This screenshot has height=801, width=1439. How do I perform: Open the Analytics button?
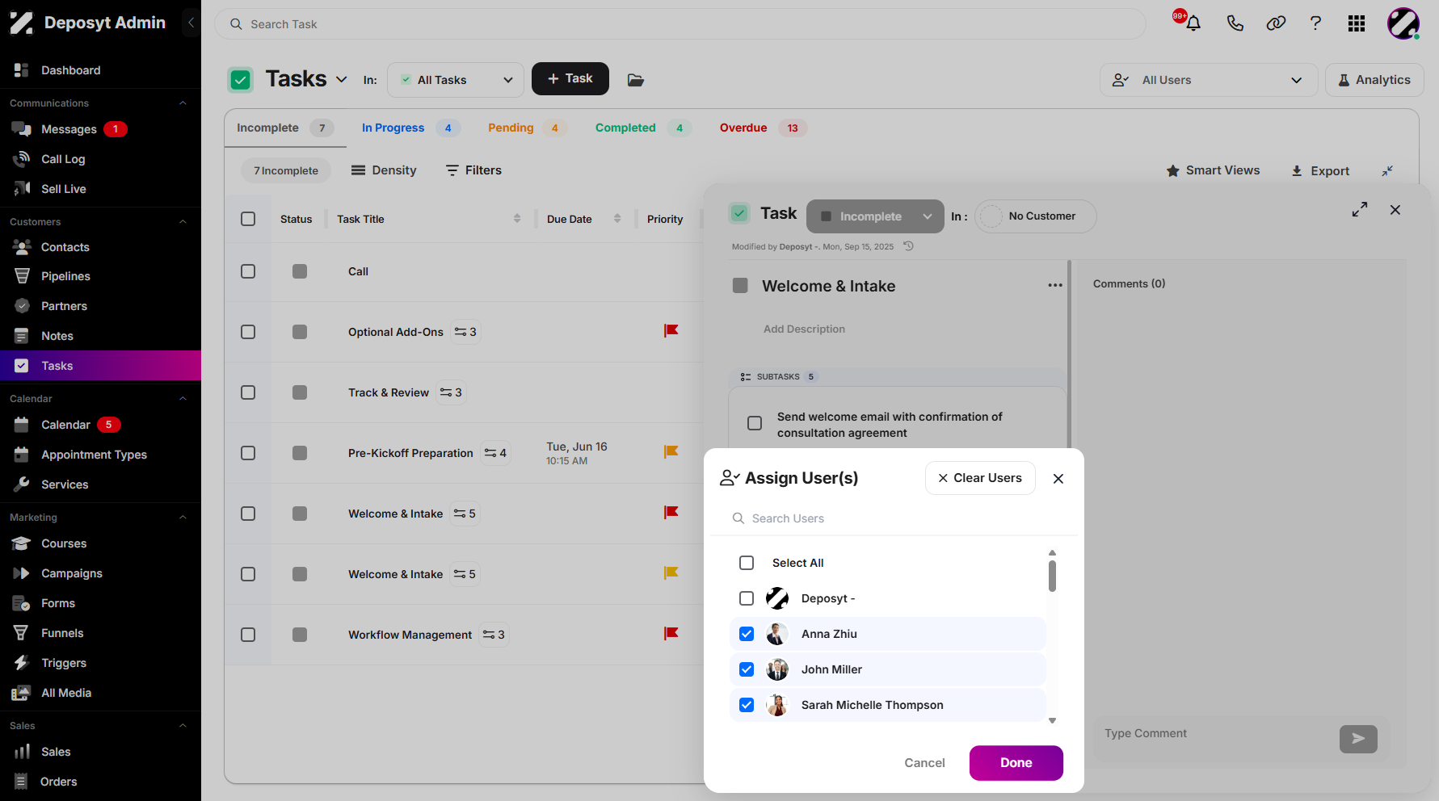1374,80
